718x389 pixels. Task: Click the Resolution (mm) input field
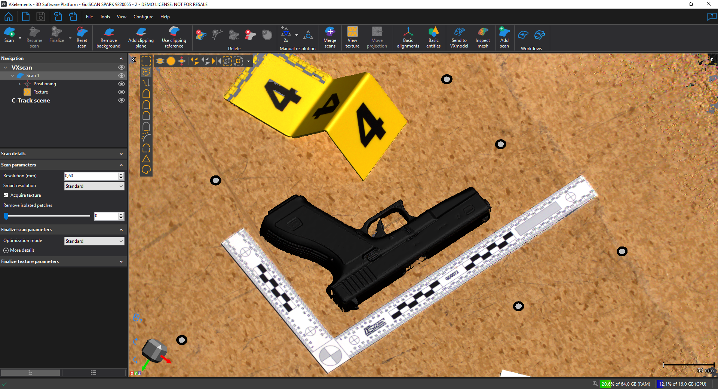(x=91, y=176)
